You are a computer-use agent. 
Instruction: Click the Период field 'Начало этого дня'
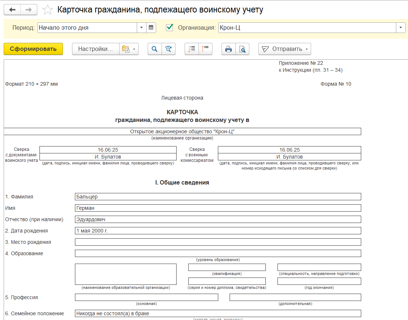click(87, 27)
